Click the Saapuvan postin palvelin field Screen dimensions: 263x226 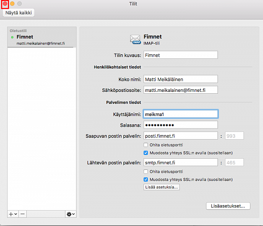(x=180, y=136)
